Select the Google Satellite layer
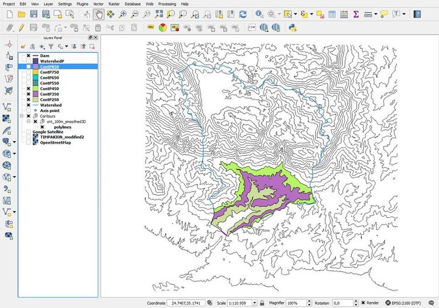 47,132
